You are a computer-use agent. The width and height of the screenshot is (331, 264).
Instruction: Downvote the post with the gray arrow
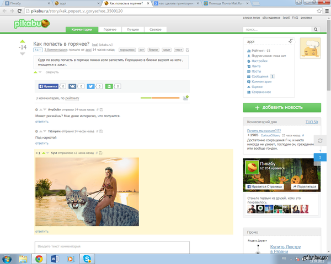pyautogui.click(x=23, y=54)
